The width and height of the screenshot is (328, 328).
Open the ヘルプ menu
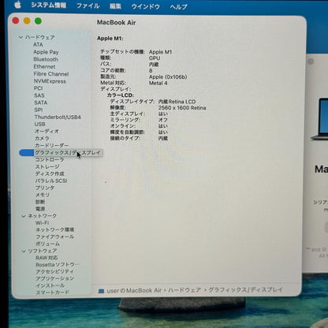(x=178, y=6)
